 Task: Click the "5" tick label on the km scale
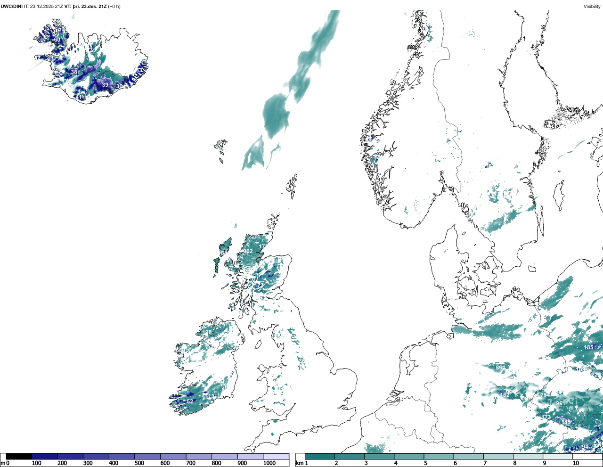(x=425, y=463)
